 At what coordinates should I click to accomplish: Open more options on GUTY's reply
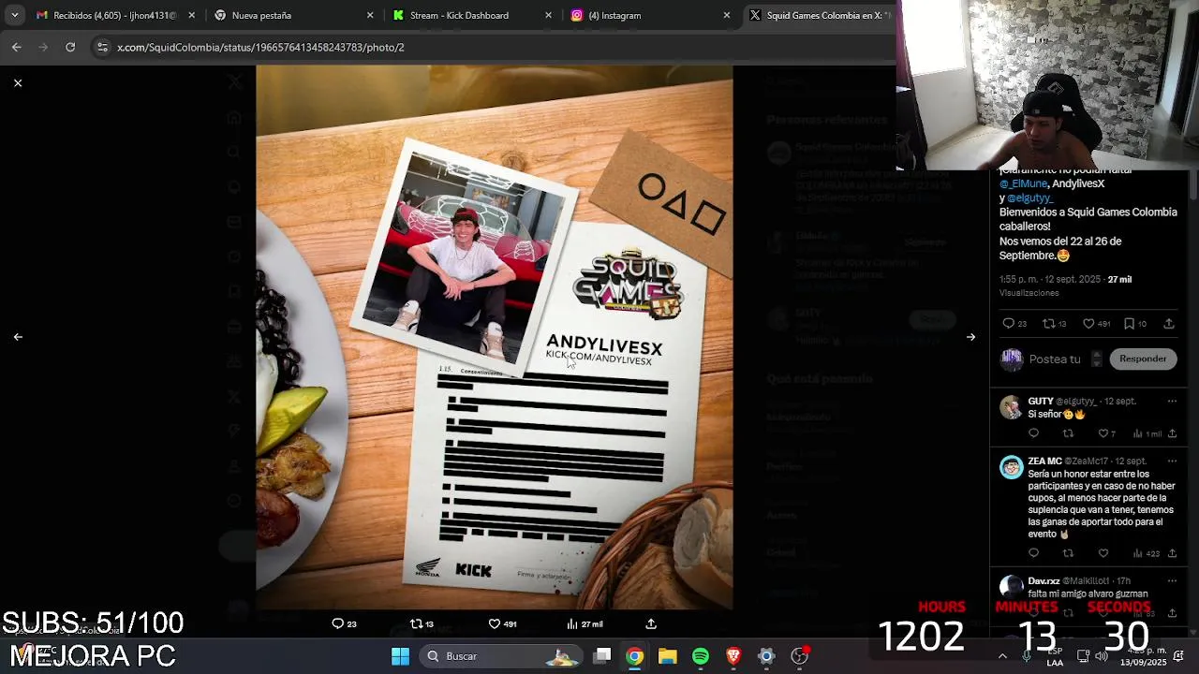click(1172, 402)
